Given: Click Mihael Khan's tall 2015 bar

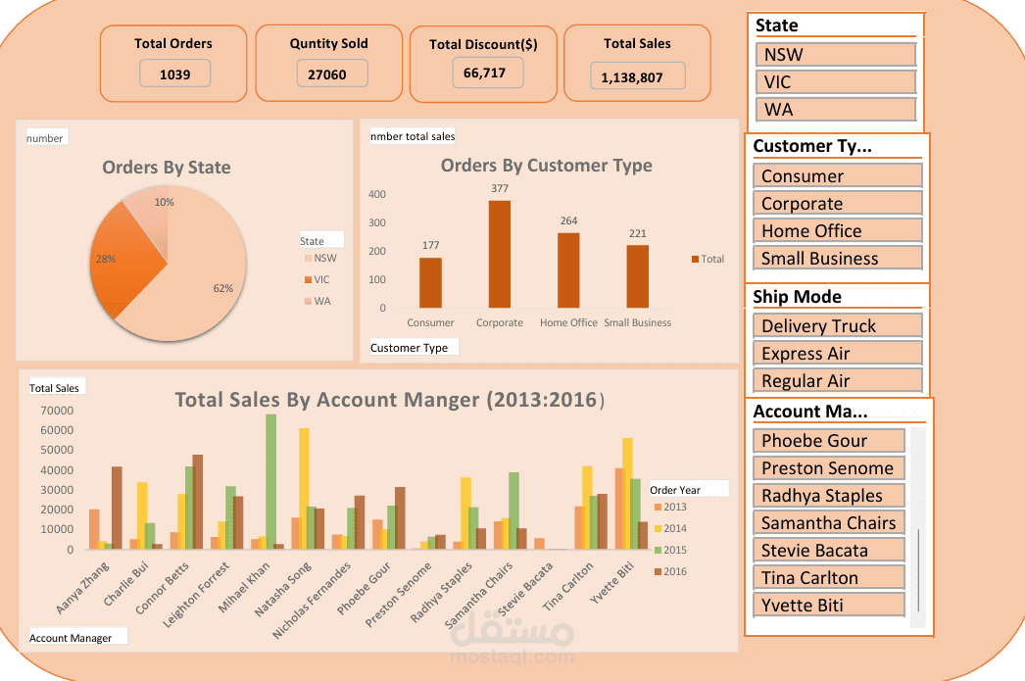Looking at the screenshot, I should pyautogui.click(x=270, y=481).
